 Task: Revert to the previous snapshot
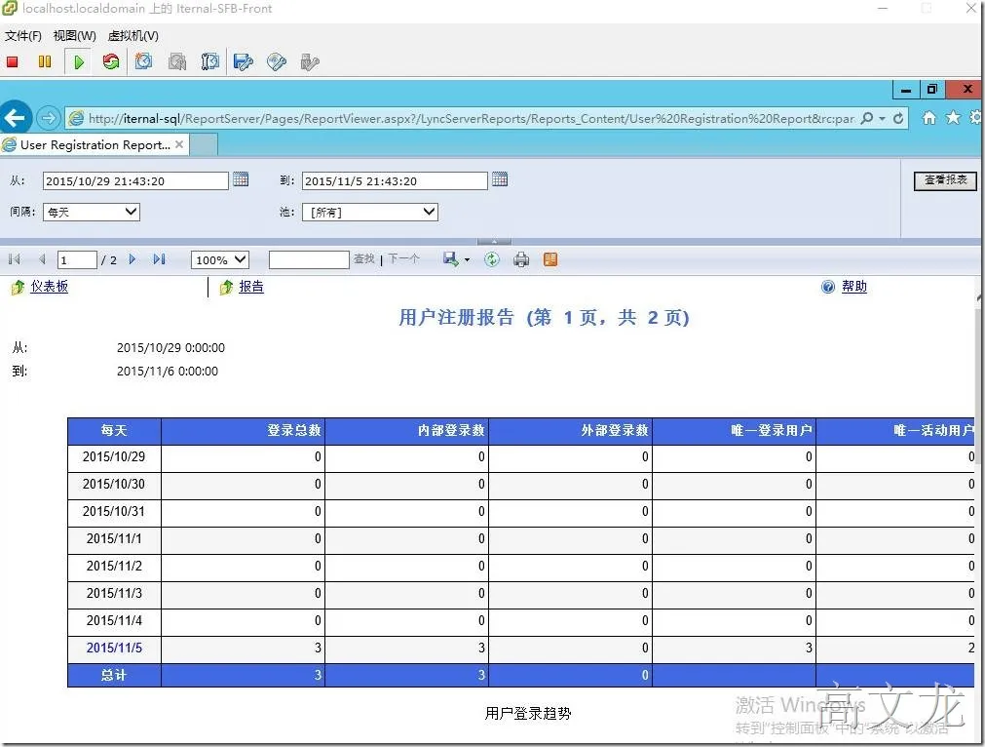(x=177, y=61)
